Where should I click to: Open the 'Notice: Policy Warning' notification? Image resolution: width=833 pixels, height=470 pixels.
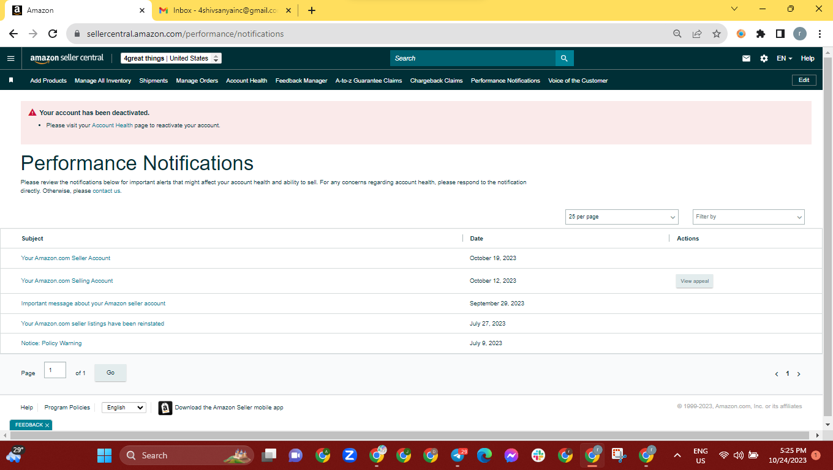(51, 343)
